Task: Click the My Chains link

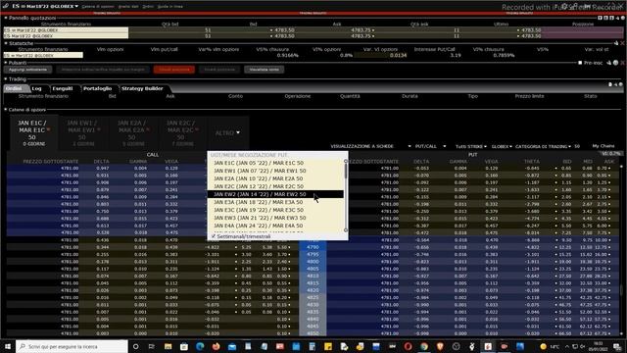Action: pyautogui.click(x=603, y=146)
